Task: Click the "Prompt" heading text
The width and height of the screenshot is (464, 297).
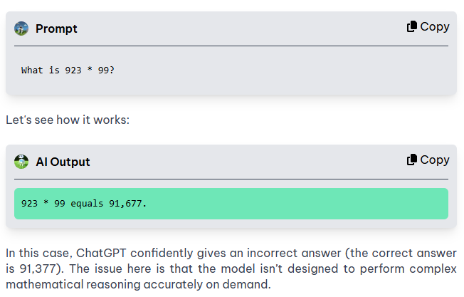Action: tap(56, 29)
